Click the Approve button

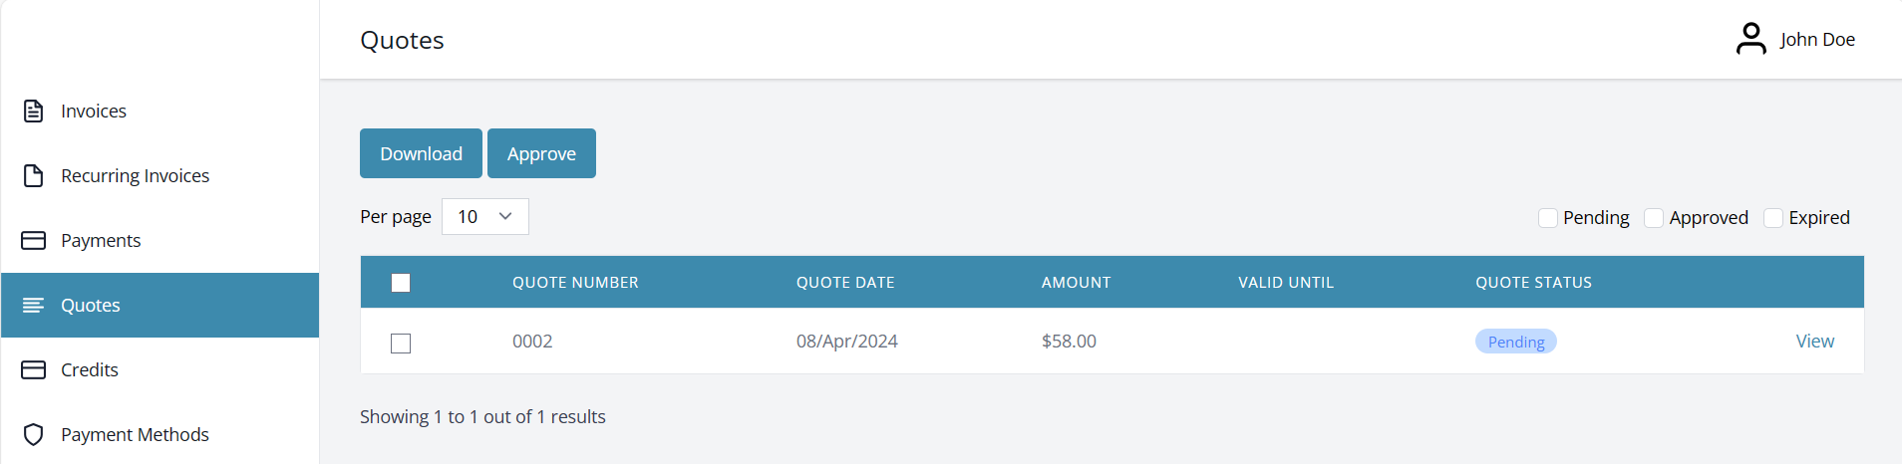[541, 153]
